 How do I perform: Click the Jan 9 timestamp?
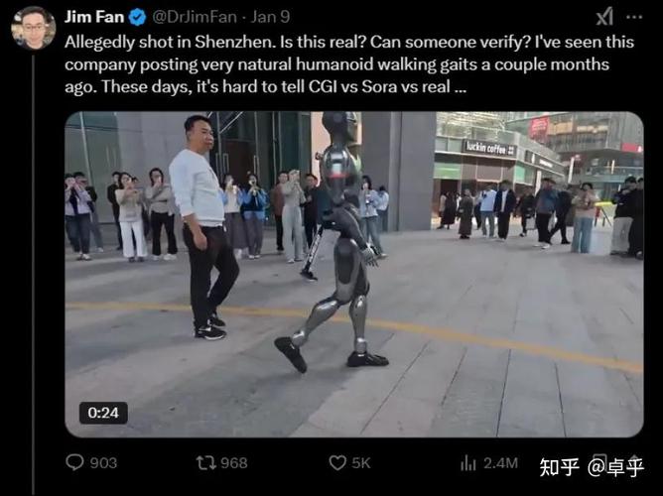click(270, 17)
